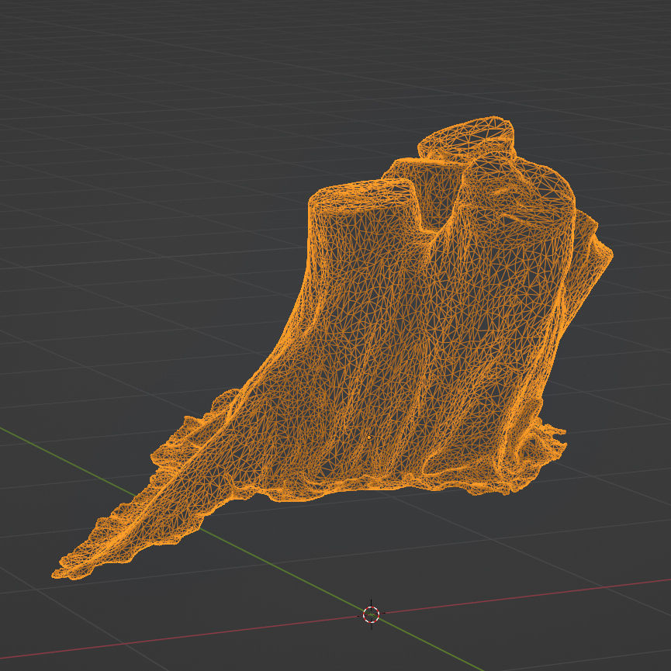Click the mesh's small orange origin dot
671x671 pixels.
tap(369, 438)
